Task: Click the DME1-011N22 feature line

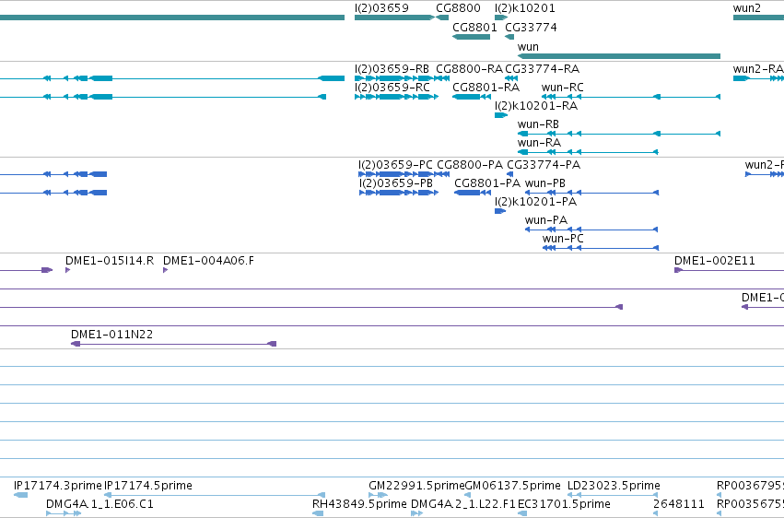Action: 173,344
